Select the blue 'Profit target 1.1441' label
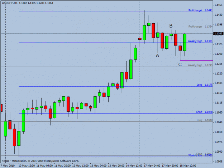The image size is (224, 168). pos(200,10)
